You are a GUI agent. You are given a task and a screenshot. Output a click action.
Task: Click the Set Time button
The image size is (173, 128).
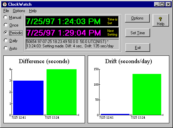coord(138,33)
